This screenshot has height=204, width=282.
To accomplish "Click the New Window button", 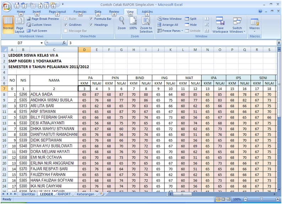I will [x=169, y=19].
